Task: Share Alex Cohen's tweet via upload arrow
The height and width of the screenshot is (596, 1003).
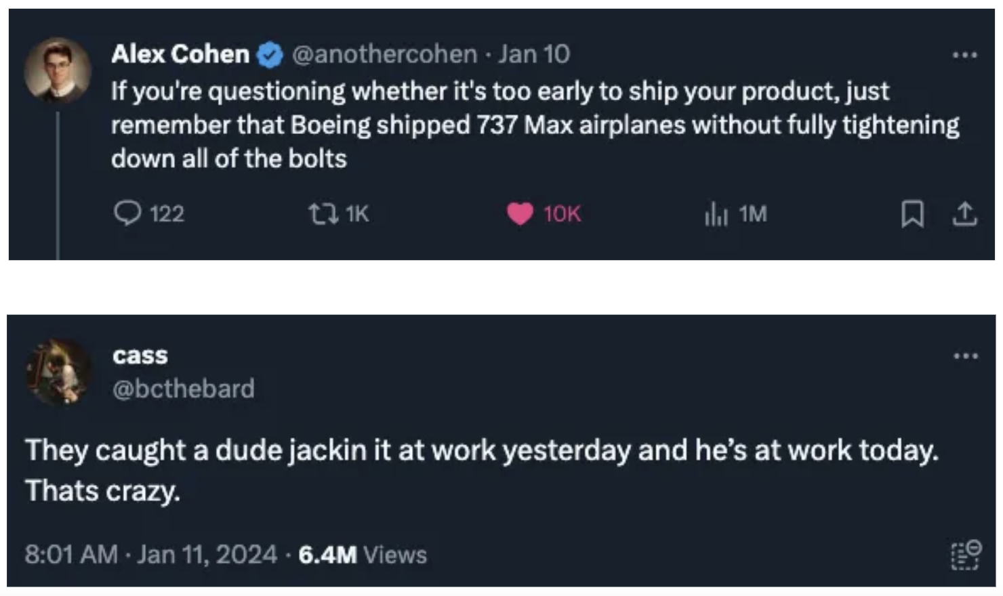Action: click(x=964, y=214)
